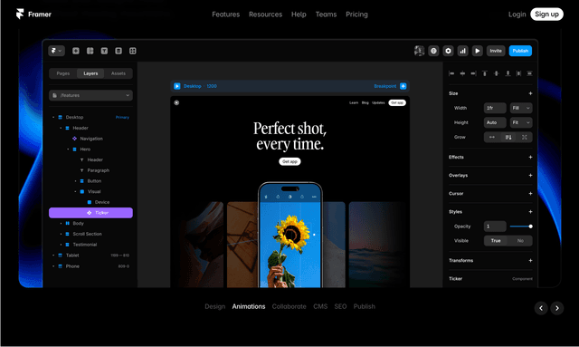Click the grid tool icon in the editor toolbar
This screenshot has width=579, height=347.
click(133, 51)
